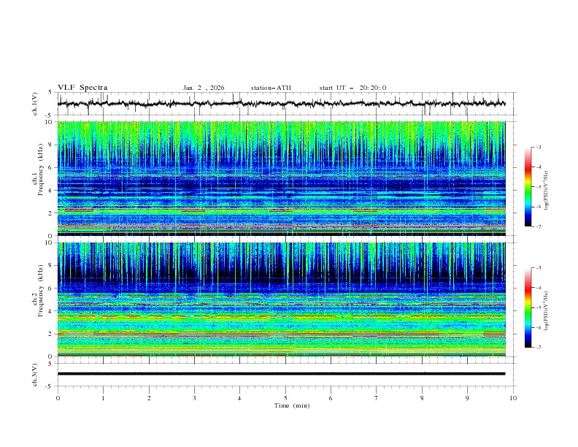Viewport: 578px width, 447px height.
Task: Click the ch.2 'Frequency (kHz)' axis label
Action: pyautogui.click(x=40, y=291)
